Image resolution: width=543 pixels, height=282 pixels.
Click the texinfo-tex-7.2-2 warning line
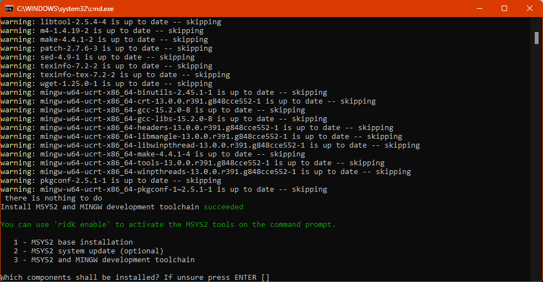[115, 75]
